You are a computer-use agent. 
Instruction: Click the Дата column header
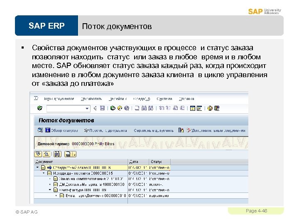point(138,162)
